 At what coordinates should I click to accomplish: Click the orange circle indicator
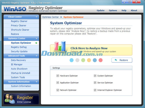coord(89,60)
